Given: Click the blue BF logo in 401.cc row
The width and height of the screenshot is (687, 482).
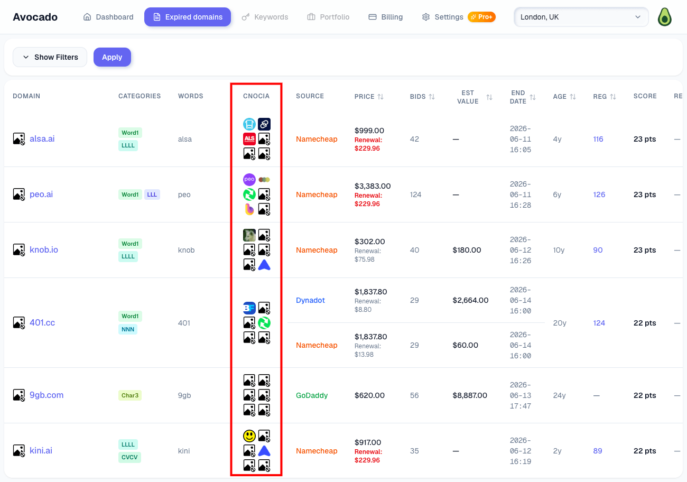Looking at the screenshot, I should pos(249,308).
